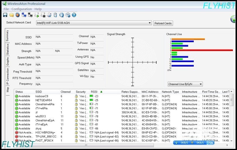The height and width of the screenshot is (150, 237).
Task: Click the horizontal scrollbar of network list
Action: tap(86, 145)
